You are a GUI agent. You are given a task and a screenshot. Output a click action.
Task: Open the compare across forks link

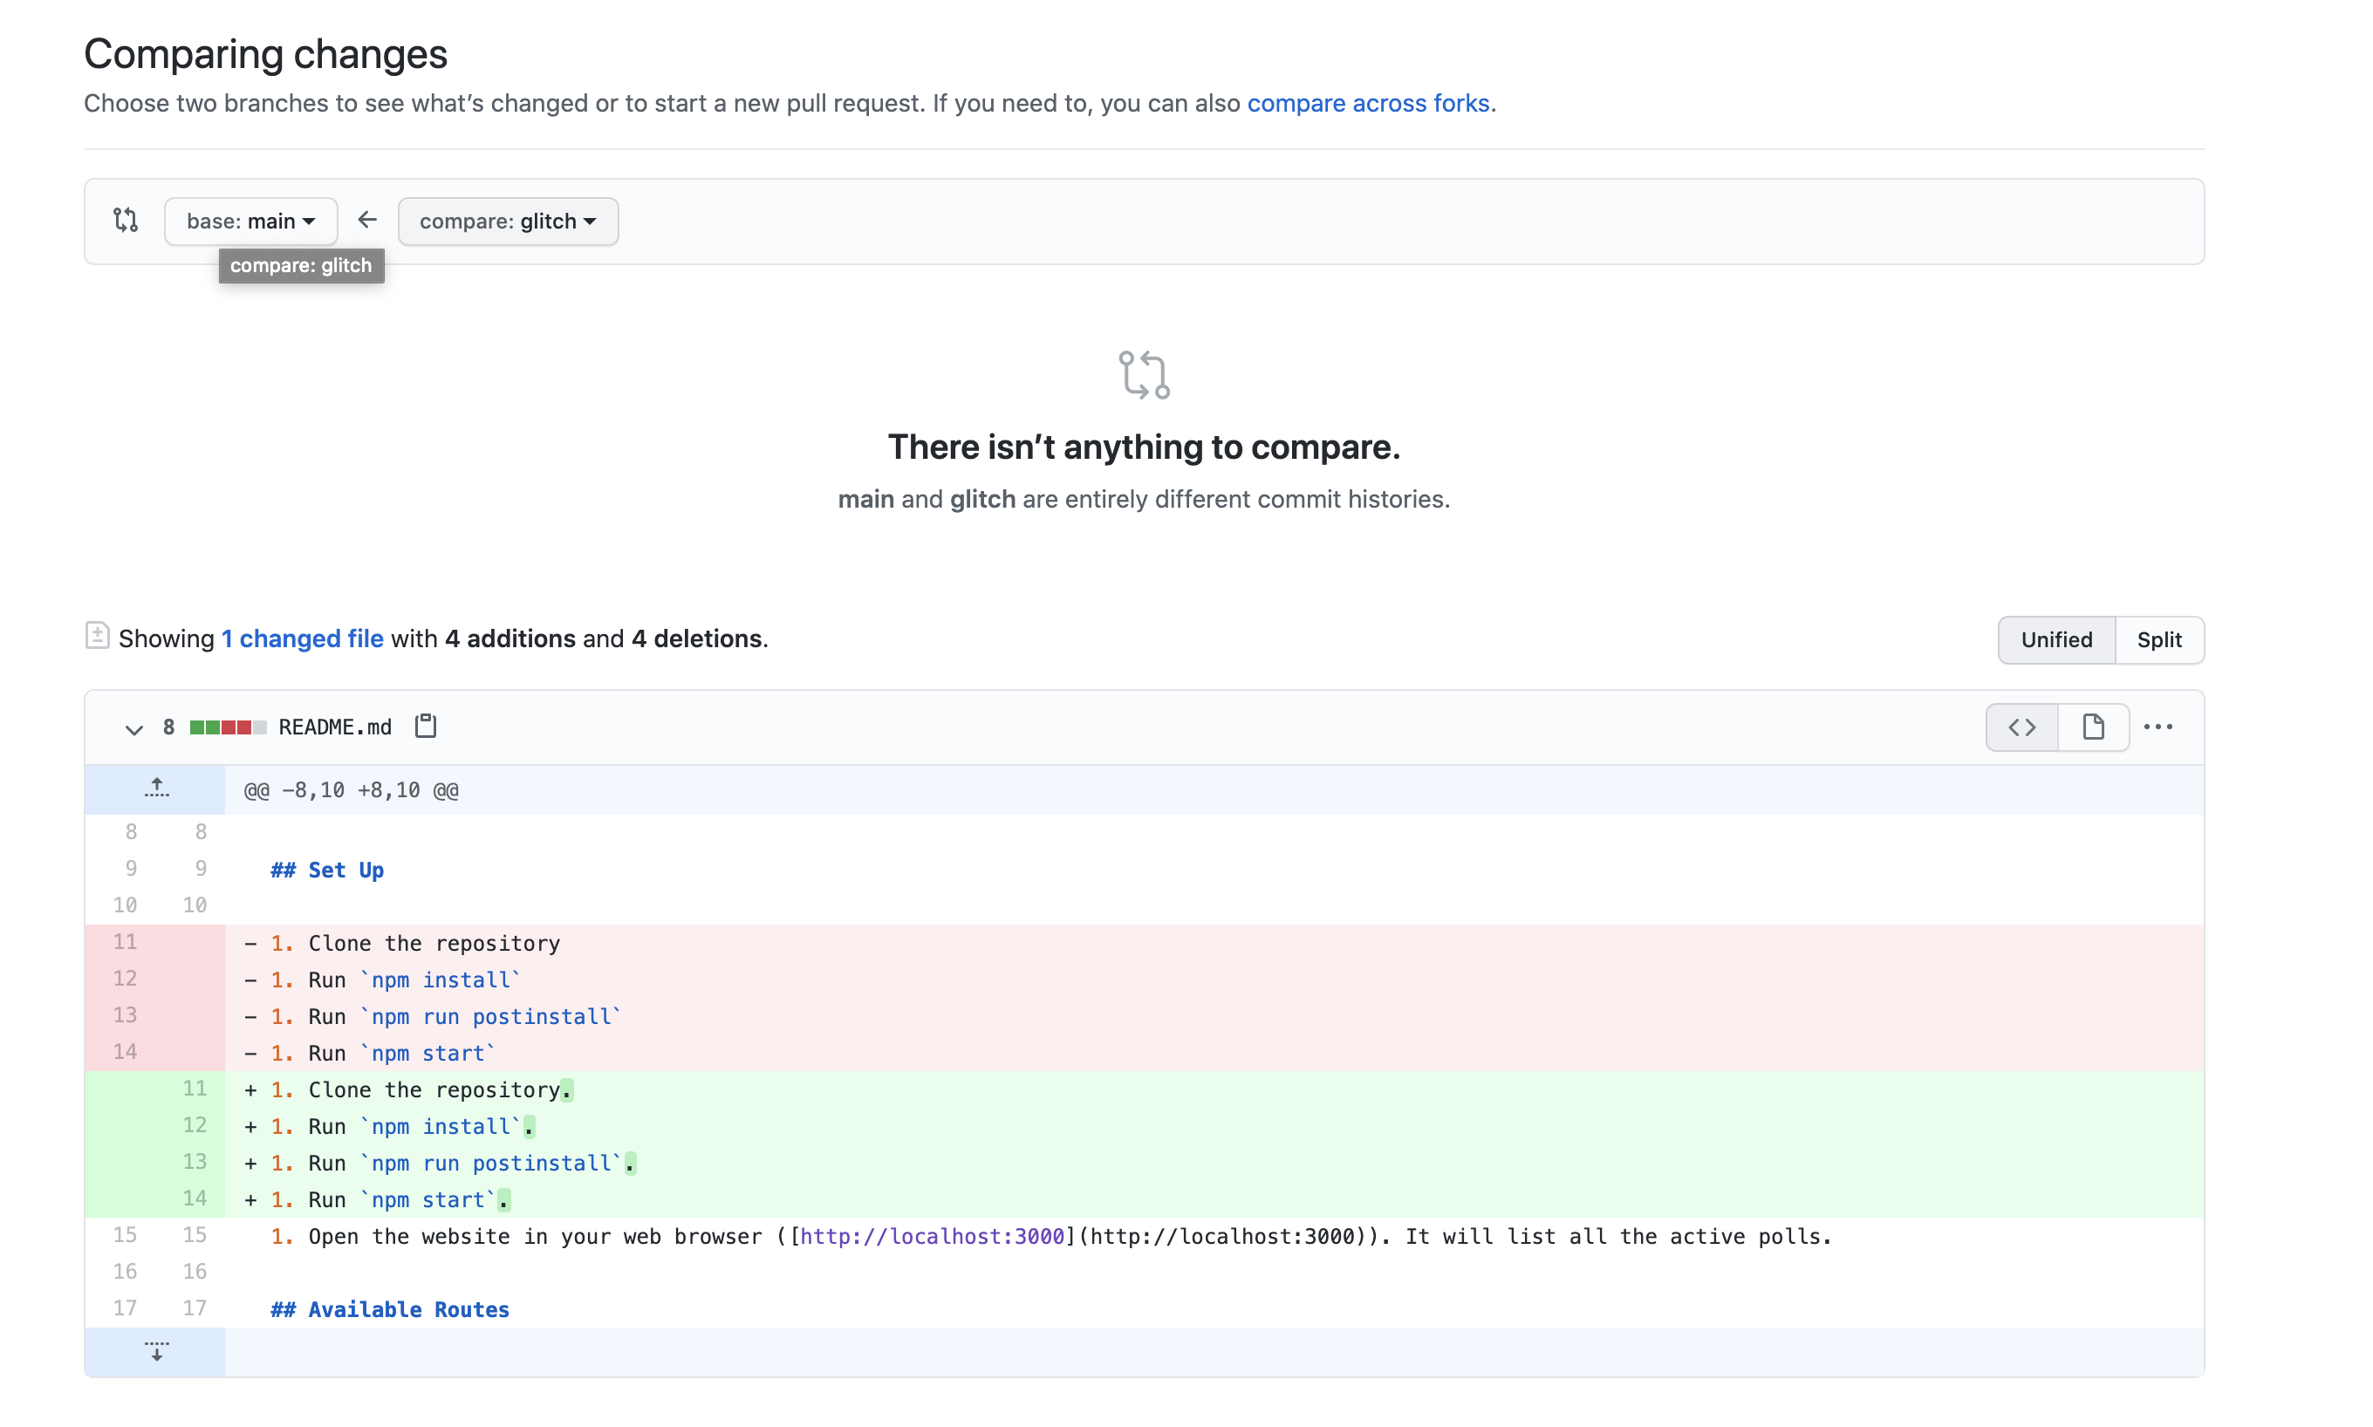click(x=1367, y=103)
